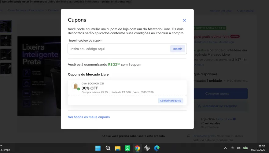Screen dimensions: 269x153
Task: Open Windows Start menu icon
Action: pos(98,148)
